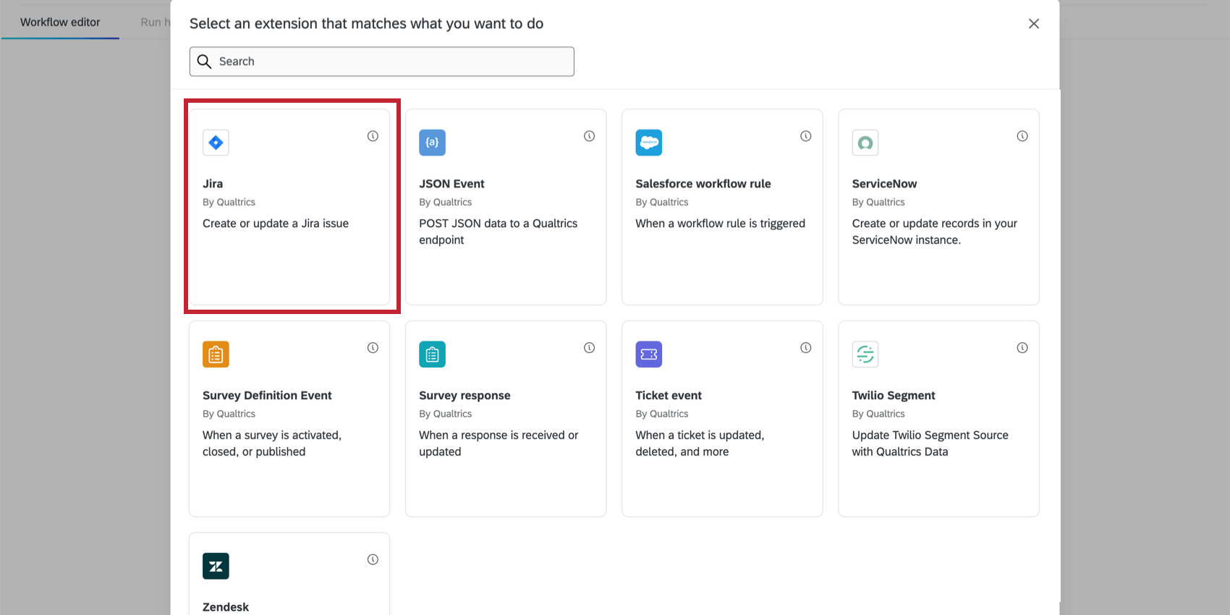The image size is (1230, 615).
Task: Show ServiceNow extension info
Action: pyautogui.click(x=1022, y=136)
